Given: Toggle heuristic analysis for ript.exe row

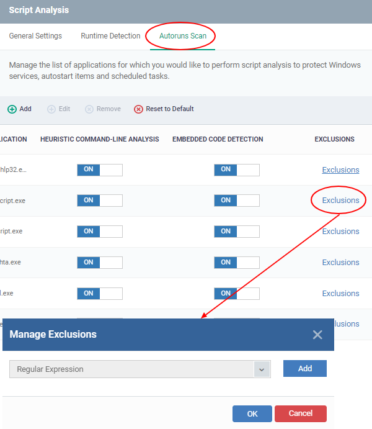Looking at the screenshot, I should pos(100,232).
